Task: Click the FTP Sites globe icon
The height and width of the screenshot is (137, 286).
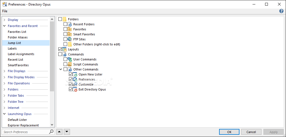Action: coord(70,39)
